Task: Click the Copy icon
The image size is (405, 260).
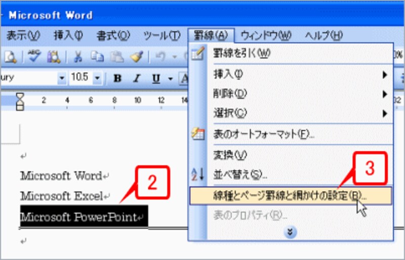Action: pyautogui.click(x=97, y=56)
